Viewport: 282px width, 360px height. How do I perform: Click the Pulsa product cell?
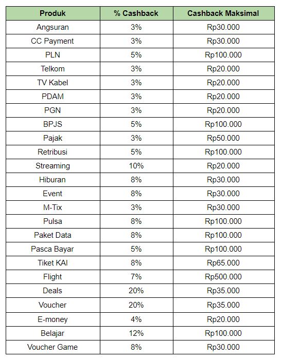(53, 221)
